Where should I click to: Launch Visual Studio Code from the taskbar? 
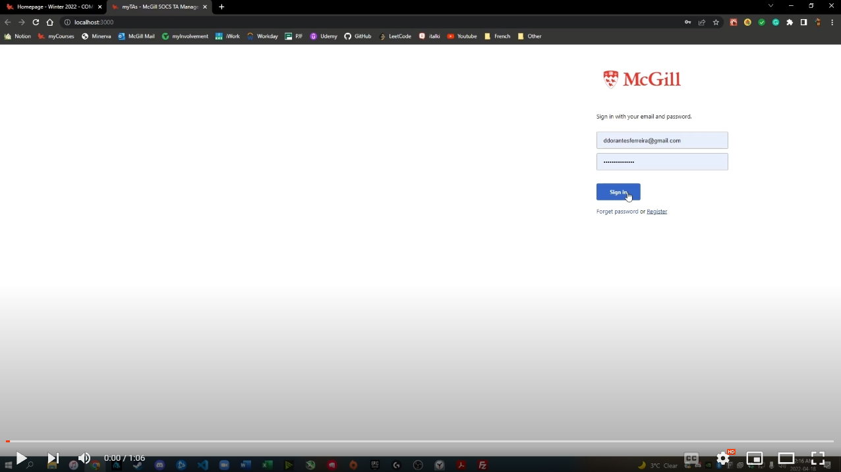tap(202, 465)
